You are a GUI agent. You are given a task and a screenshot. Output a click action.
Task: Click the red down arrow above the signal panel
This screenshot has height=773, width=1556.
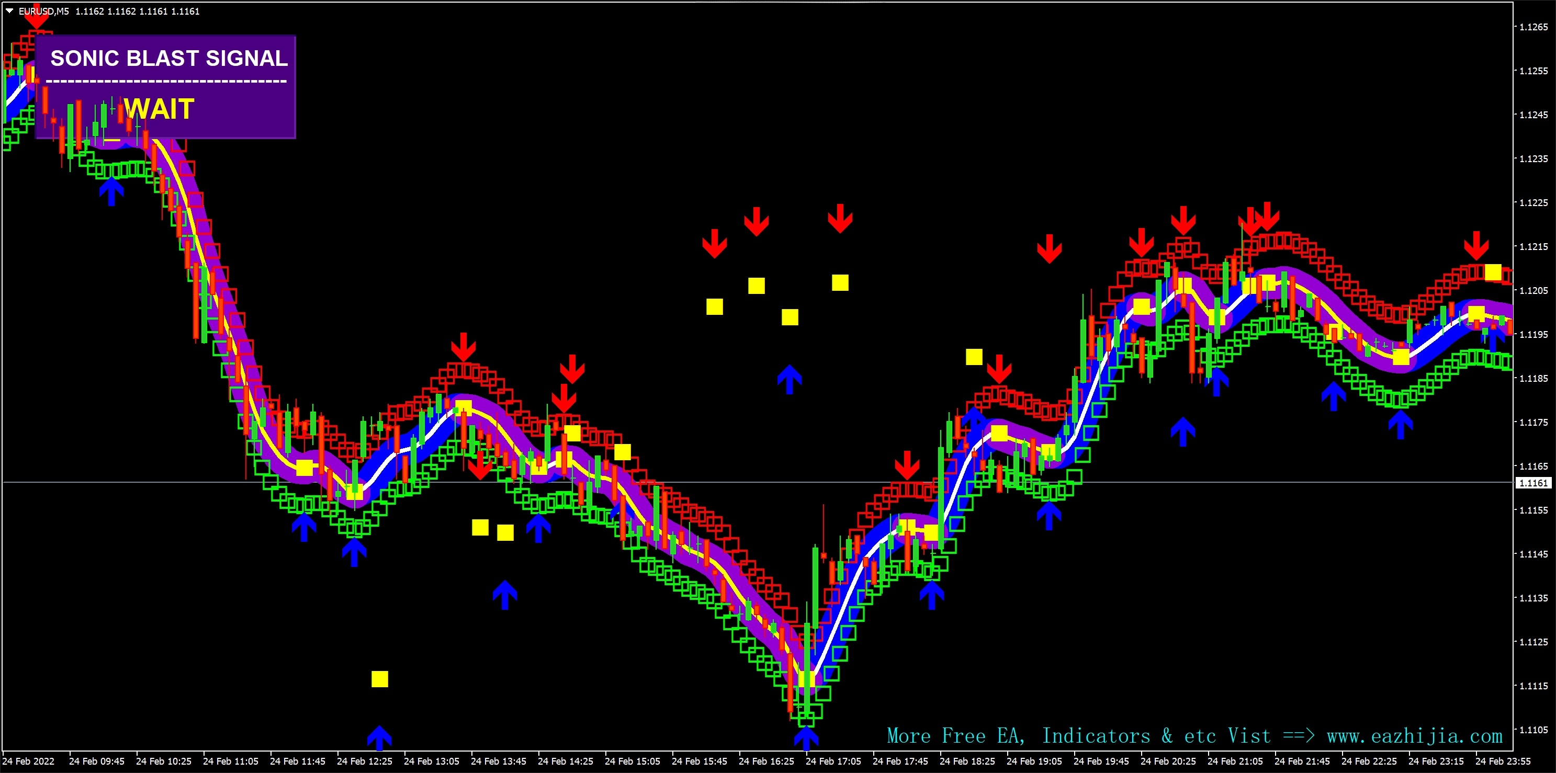click(x=36, y=19)
